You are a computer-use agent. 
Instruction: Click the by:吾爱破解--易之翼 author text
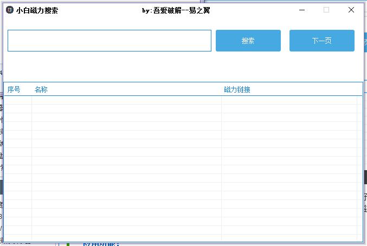tap(176, 10)
